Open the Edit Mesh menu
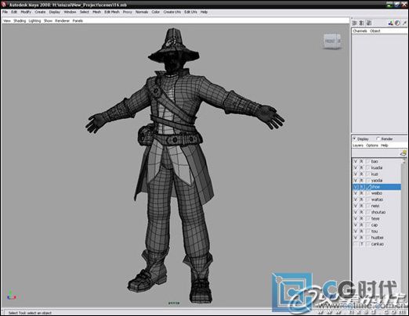This screenshot has height=316, width=409. [x=112, y=12]
